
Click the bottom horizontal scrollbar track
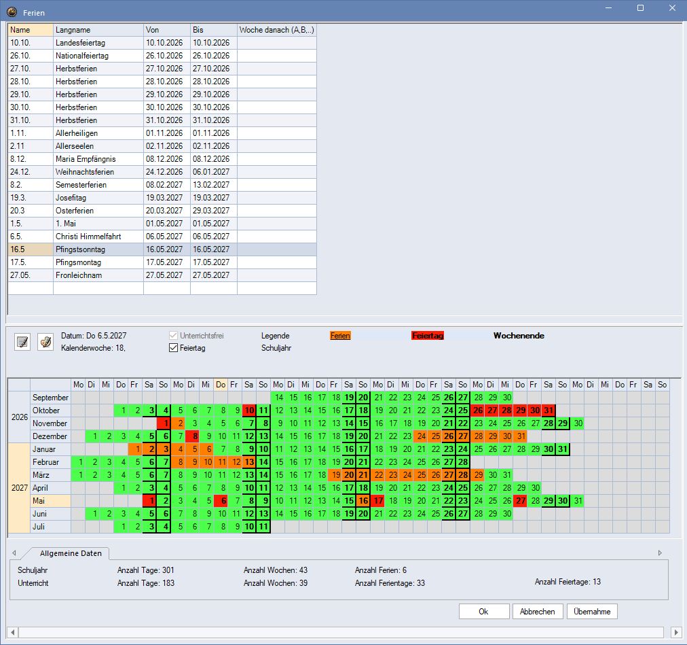point(341,632)
